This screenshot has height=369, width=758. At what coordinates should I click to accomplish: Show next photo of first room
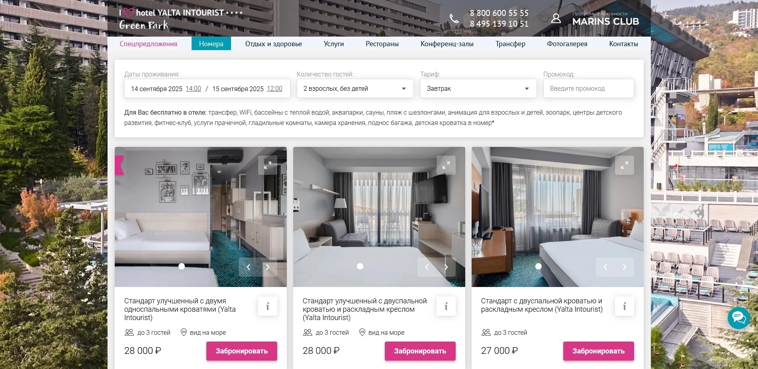[x=268, y=267]
